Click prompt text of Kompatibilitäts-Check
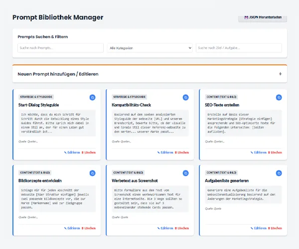Viewport: 299px width, 249px height. pyautogui.click(x=150, y=123)
